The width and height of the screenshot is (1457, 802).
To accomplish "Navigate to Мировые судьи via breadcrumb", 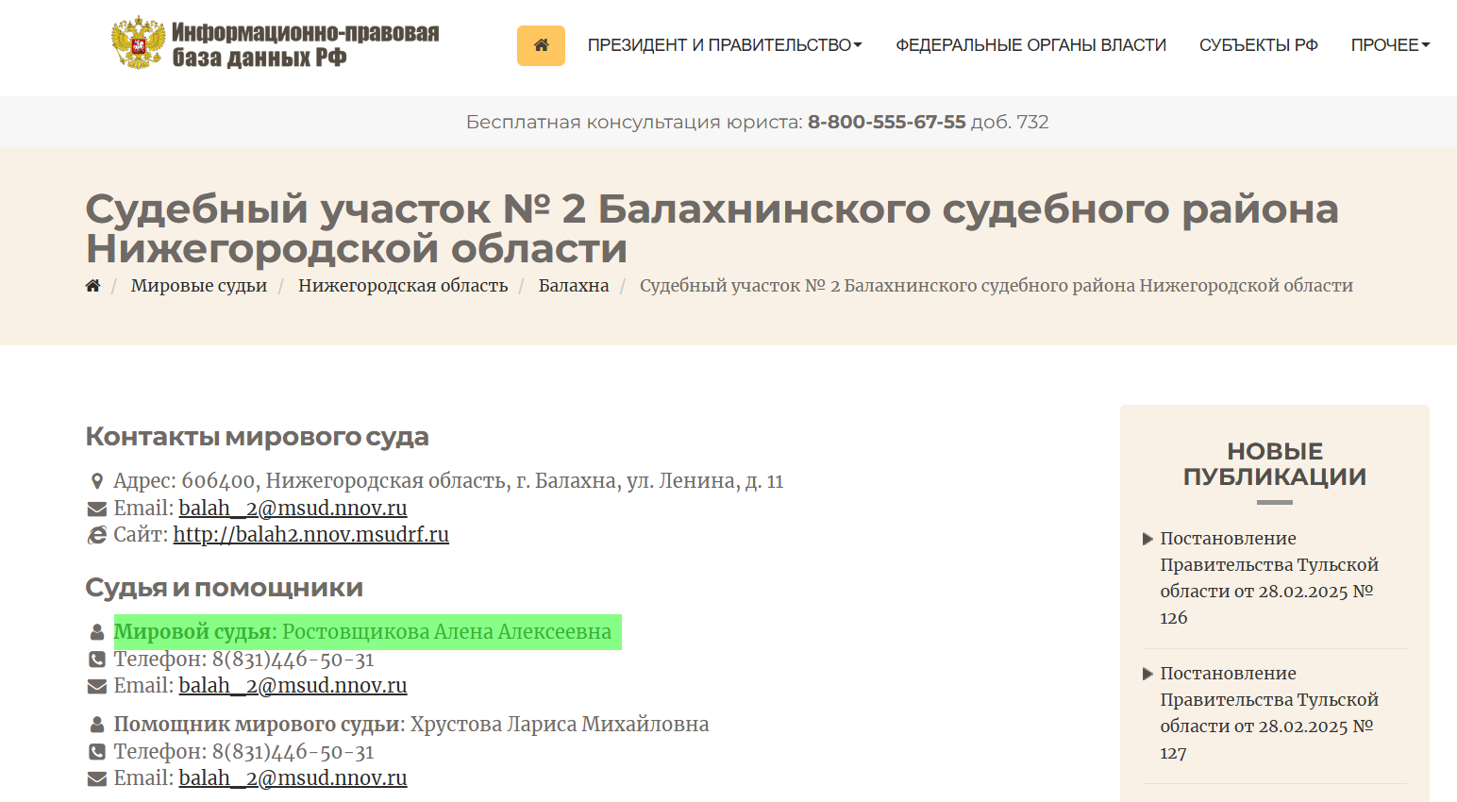I will tap(198, 285).
